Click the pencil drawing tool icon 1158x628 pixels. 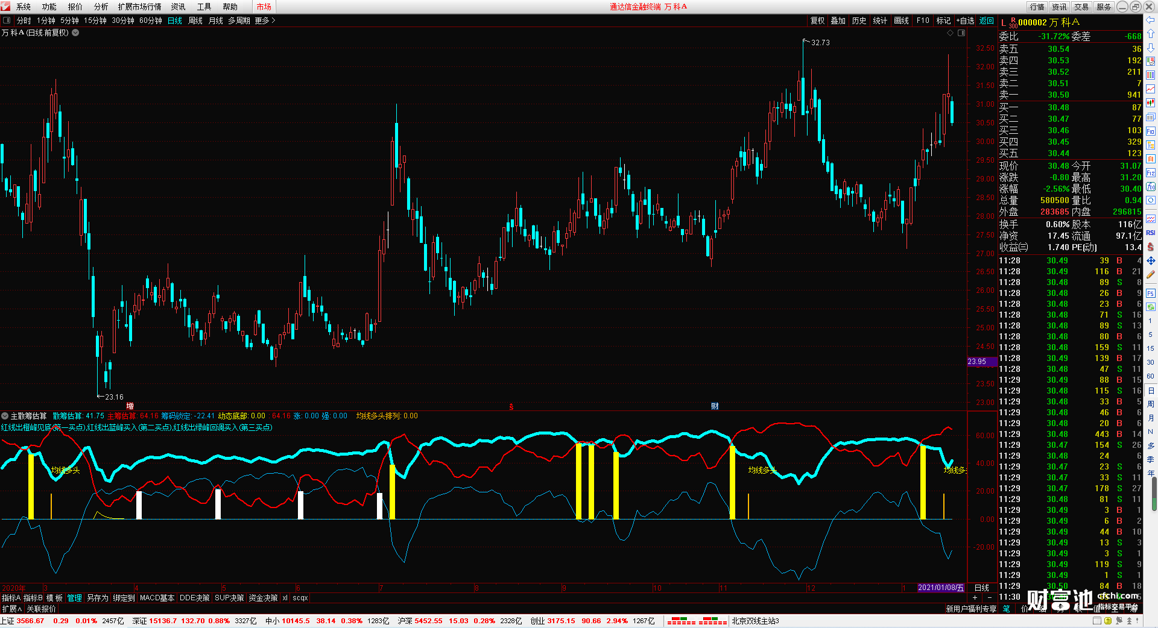(1151, 275)
